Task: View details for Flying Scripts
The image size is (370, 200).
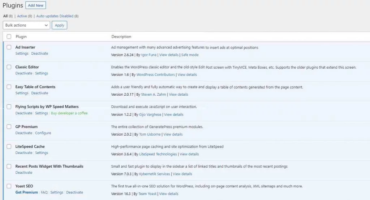Action: pyautogui.click(x=174, y=114)
